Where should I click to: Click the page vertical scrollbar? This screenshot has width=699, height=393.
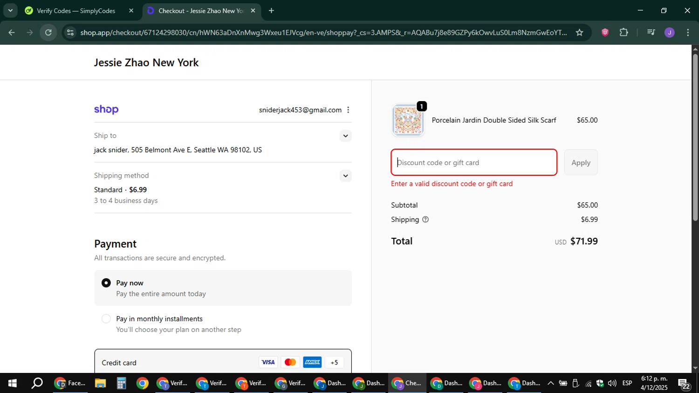[x=695, y=138]
